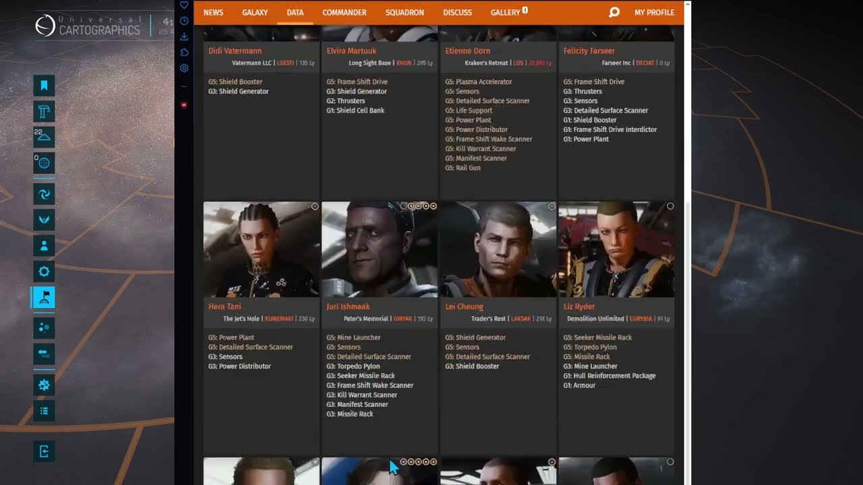Open the globe icon labeled 0
The image size is (863, 485).
pos(44,162)
